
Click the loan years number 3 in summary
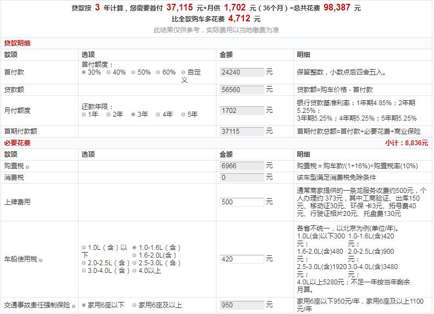tap(97, 8)
